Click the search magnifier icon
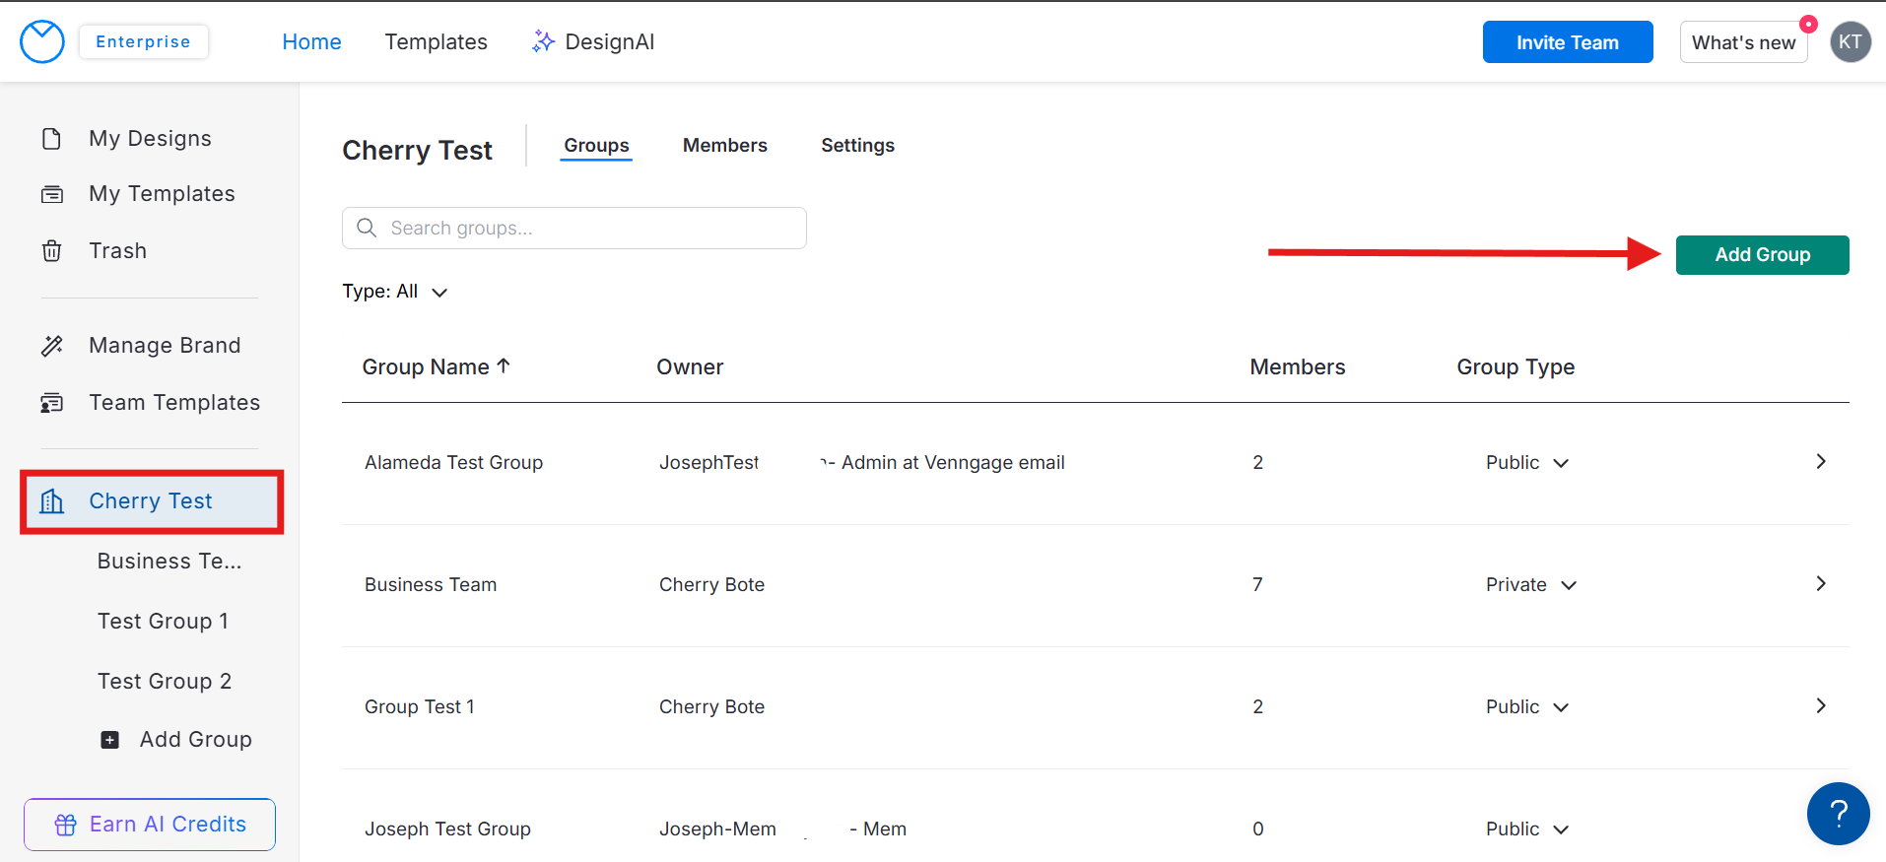Viewport: 1886px width, 862px height. 367,228
